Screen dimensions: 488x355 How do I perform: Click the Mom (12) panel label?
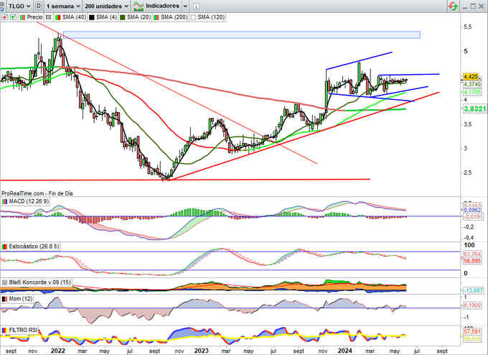(21, 299)
